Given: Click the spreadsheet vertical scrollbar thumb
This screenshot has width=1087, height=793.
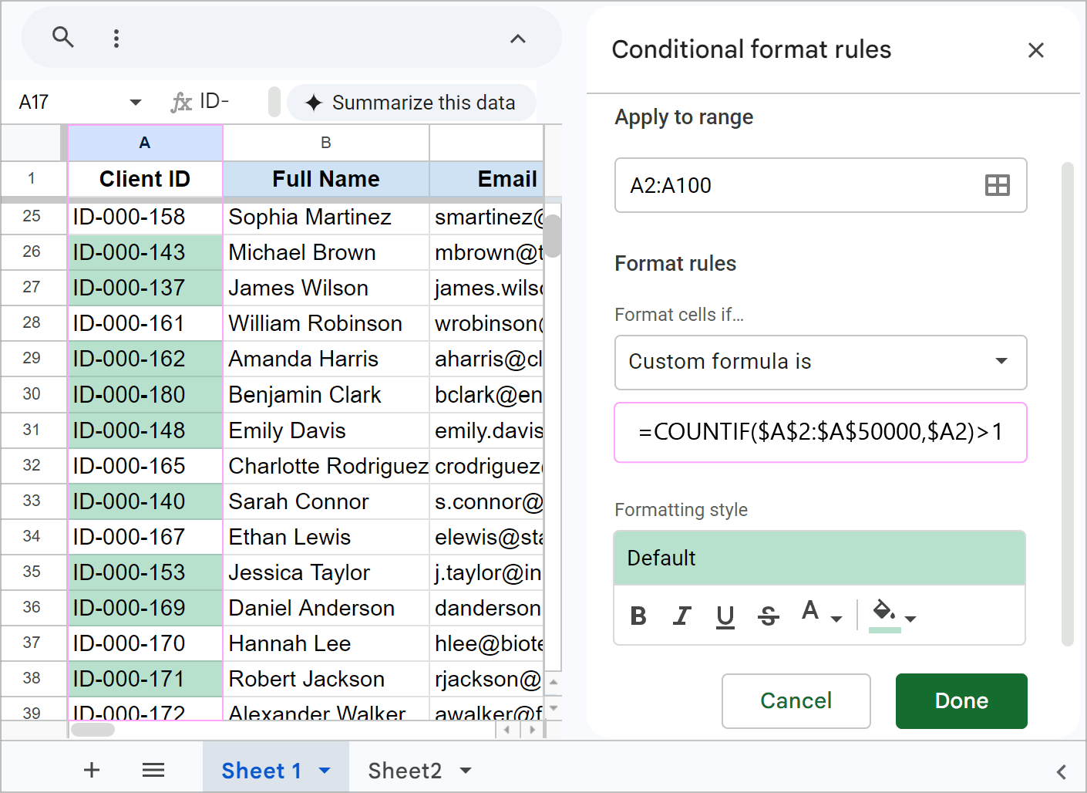Looking at the screenshot, I should (553, 235).
